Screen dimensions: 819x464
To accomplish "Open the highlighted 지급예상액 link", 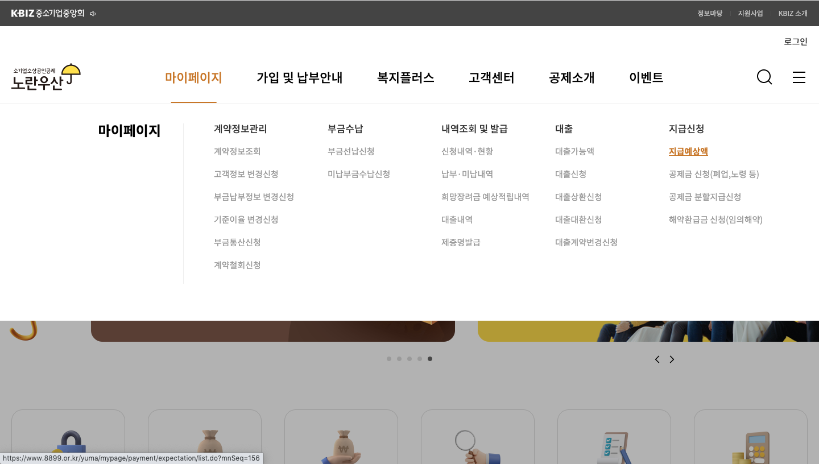I will pyautogui.click(x=688, y=151).
